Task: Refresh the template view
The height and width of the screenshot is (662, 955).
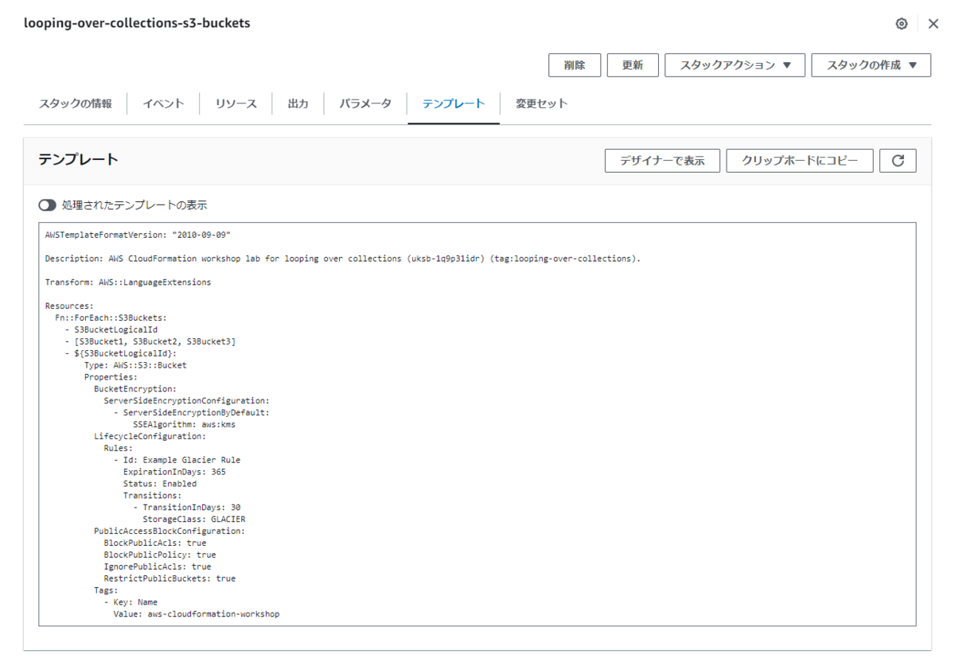Action: [898, 160]
